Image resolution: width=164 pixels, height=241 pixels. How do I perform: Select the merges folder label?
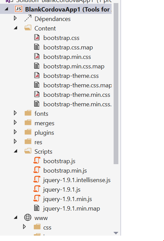click(x=44, y=124)
